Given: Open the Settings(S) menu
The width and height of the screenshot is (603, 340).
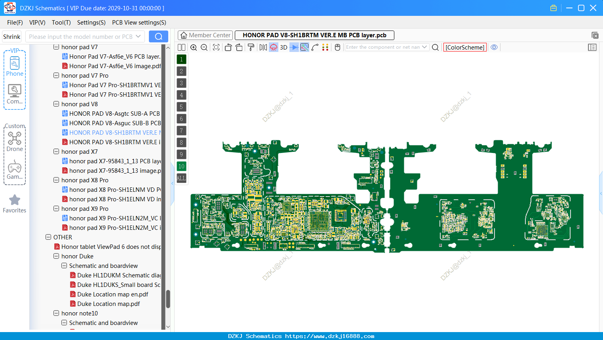Looking at the screenshot, I should (91, 23).
